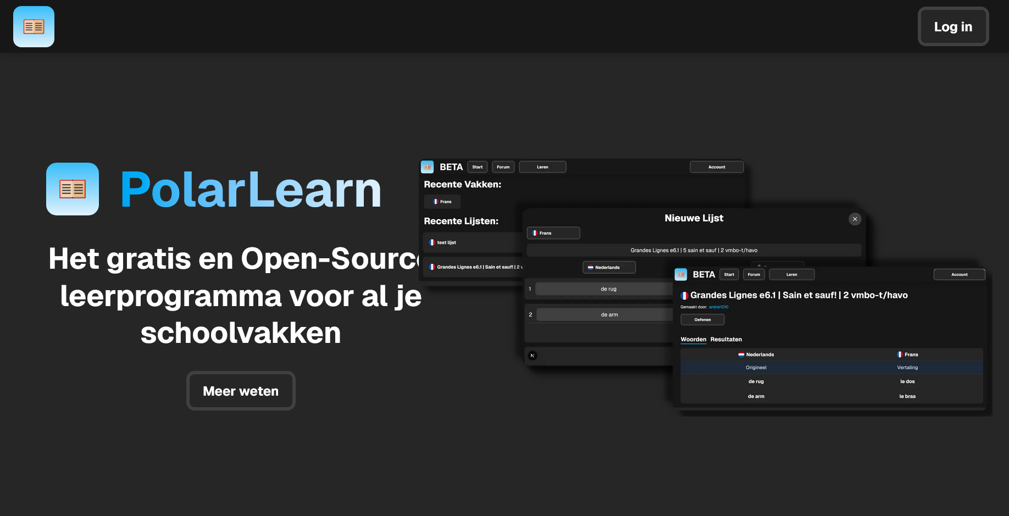Click the 'le dos' translation cell
Screen dimensions: 1009x516
coord(907,381)
